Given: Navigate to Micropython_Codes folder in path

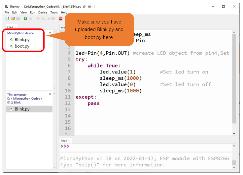Looking at the screenshot, I should [26, 99].
